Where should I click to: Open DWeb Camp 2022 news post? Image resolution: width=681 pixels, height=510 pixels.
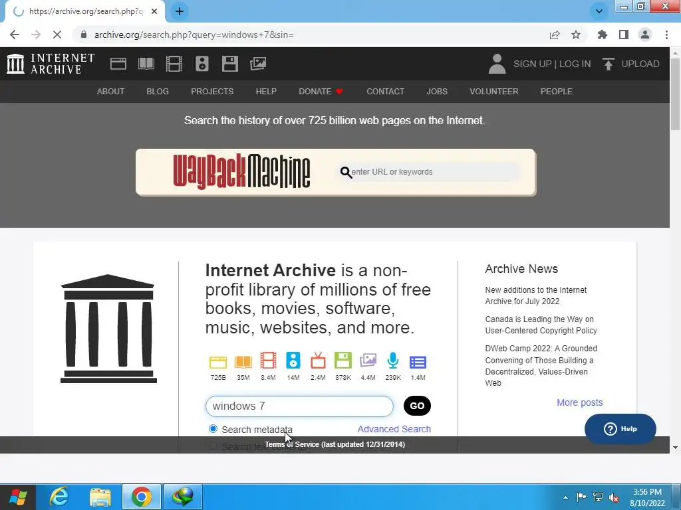541,366
